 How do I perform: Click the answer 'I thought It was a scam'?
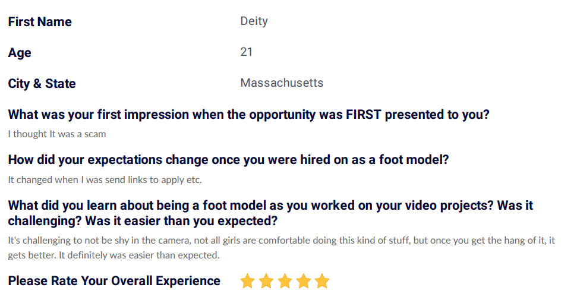57,134
